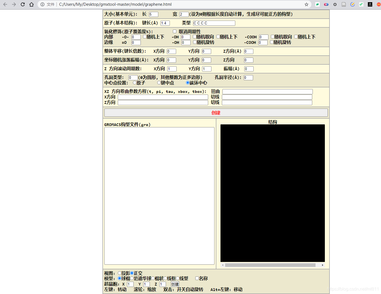Enable 随机取向 for inner -COOH
This screenshot has width=381, height=294.
click(x=273, y=37)
